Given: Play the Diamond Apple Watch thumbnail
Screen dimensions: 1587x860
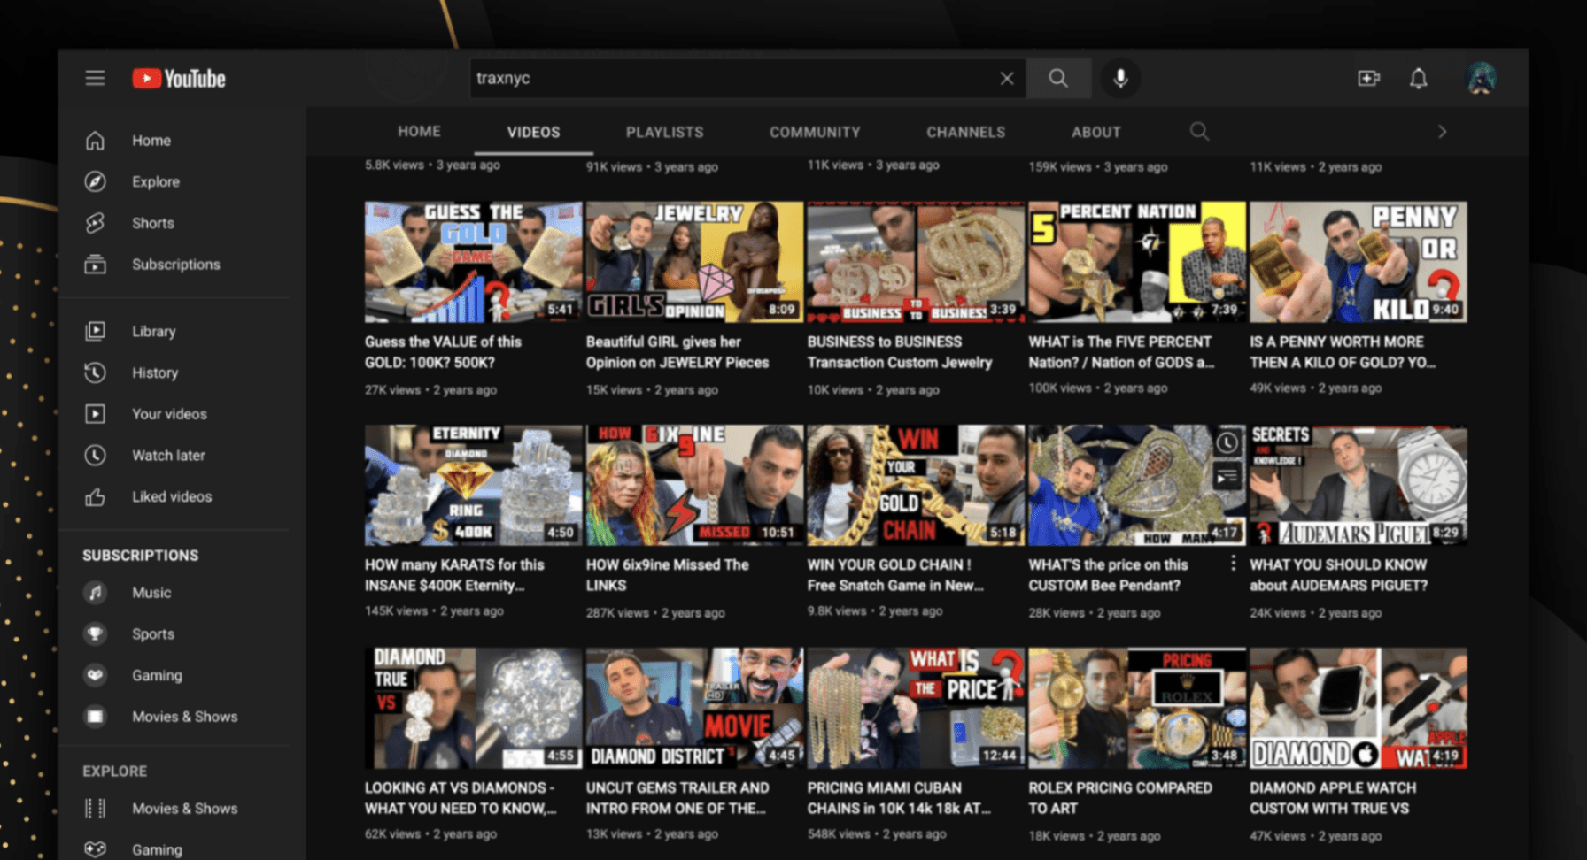Looking at the screenshot, I should click(x=1359, y=708).
